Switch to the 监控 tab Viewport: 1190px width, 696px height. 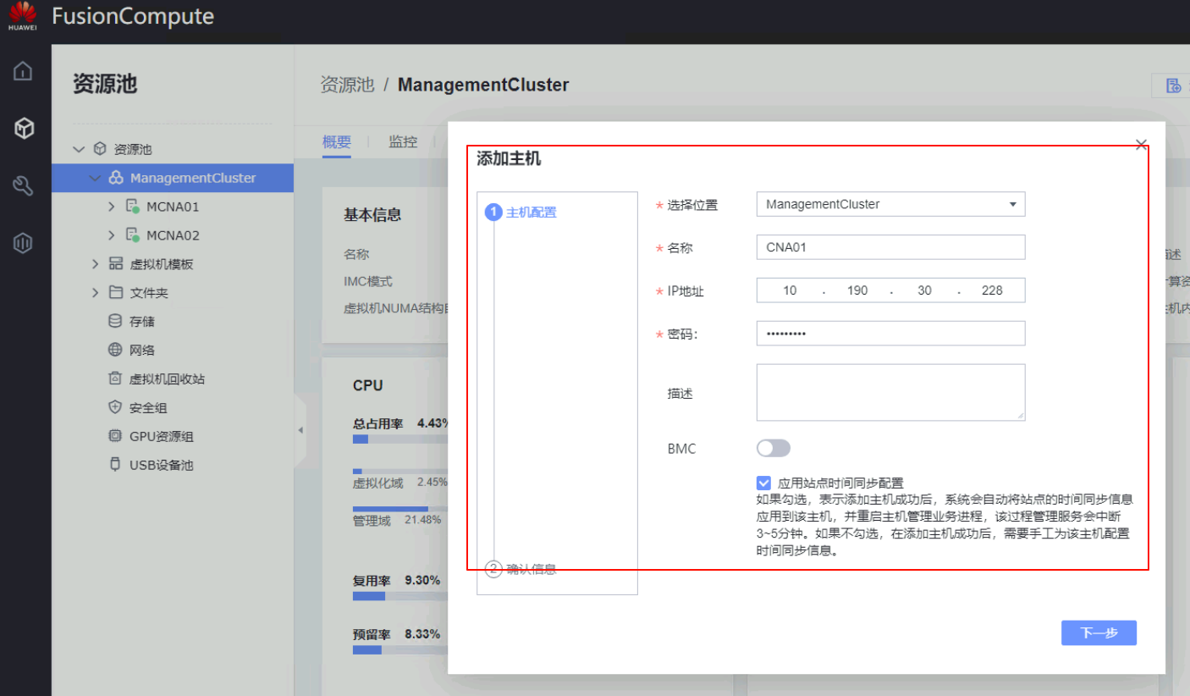(403, 142)
